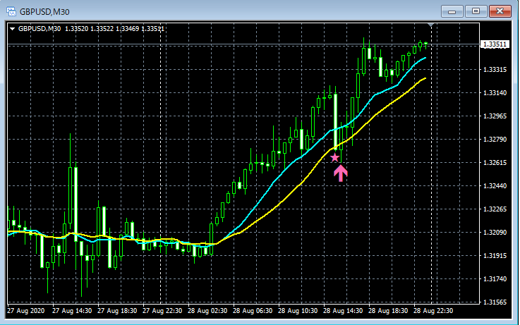Click the OHLC values 1.33520 1.33522 1.33469 1.33511
The height and width of the screenshot is (325, 520).
point(114,29)
